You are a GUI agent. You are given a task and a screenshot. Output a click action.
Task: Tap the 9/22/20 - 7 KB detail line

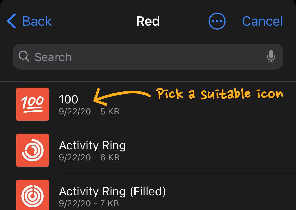pyautogui.click(x=89, y=203)
